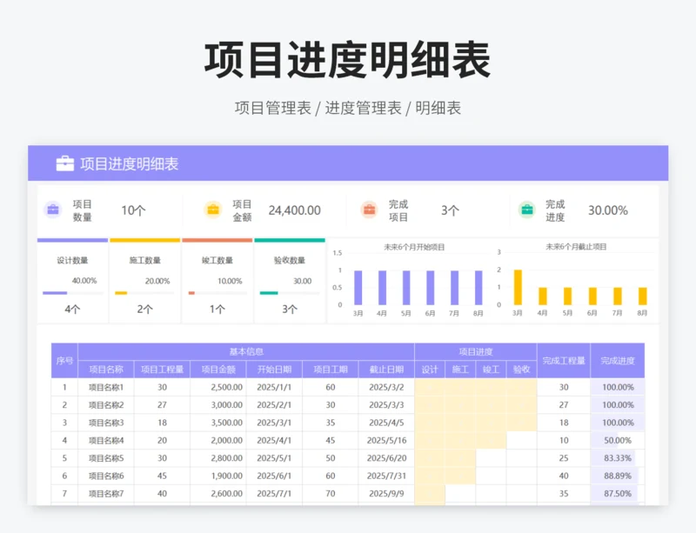Click the 83.33% progress cell

[x=618, y=458]
